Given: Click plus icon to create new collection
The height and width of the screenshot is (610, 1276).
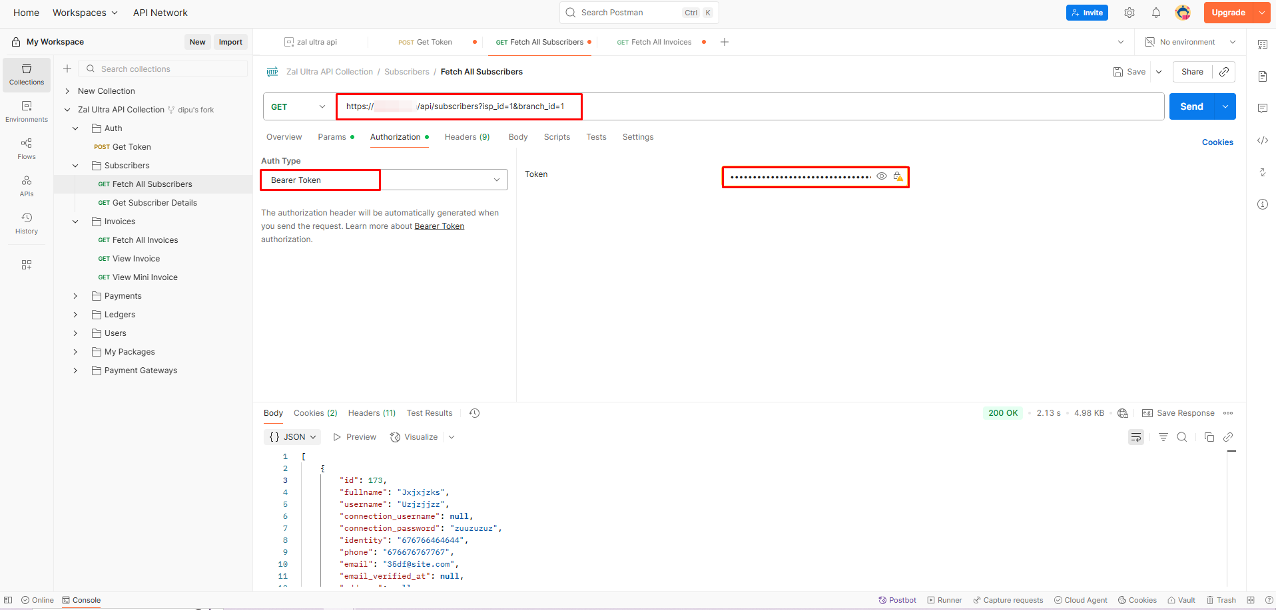Looking at the screenshot, I should 67,69.
